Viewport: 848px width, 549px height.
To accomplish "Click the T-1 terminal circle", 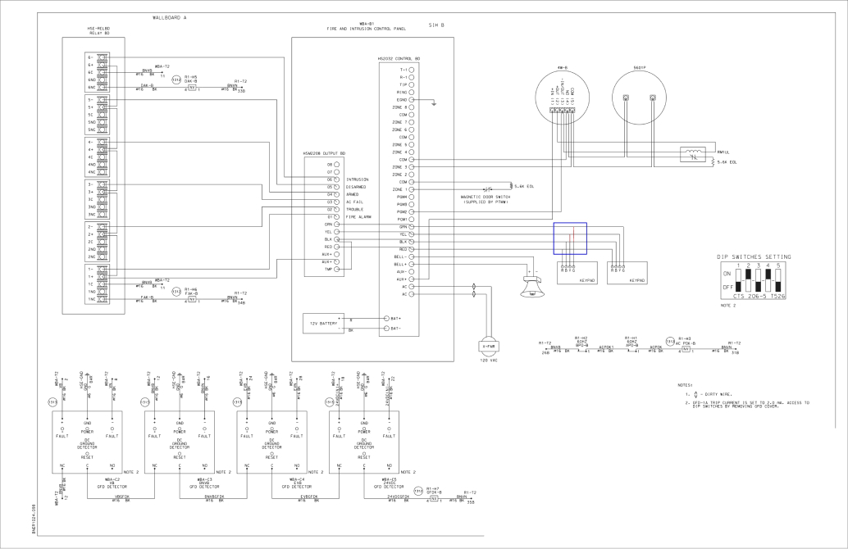I will pyautogui.click(x=412, y=70).
